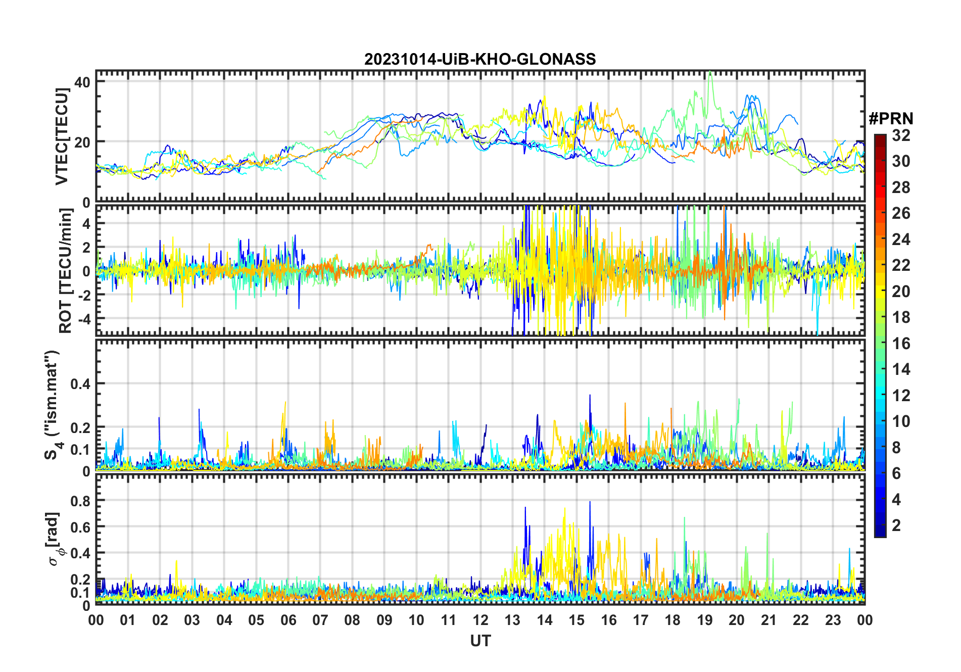Click the 06 hour tick on UT axis
This screenshot has height=672, width=961.
289,620
